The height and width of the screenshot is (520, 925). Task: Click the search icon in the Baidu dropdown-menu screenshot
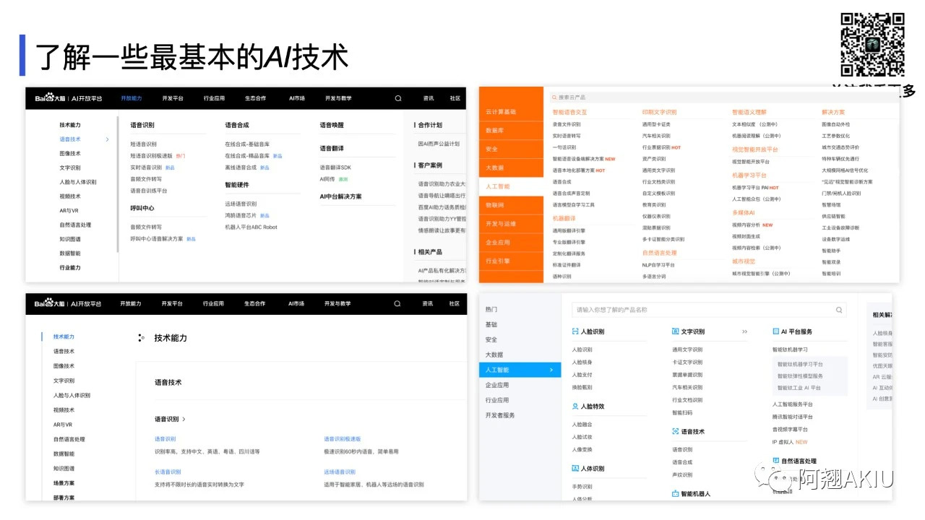398,98
